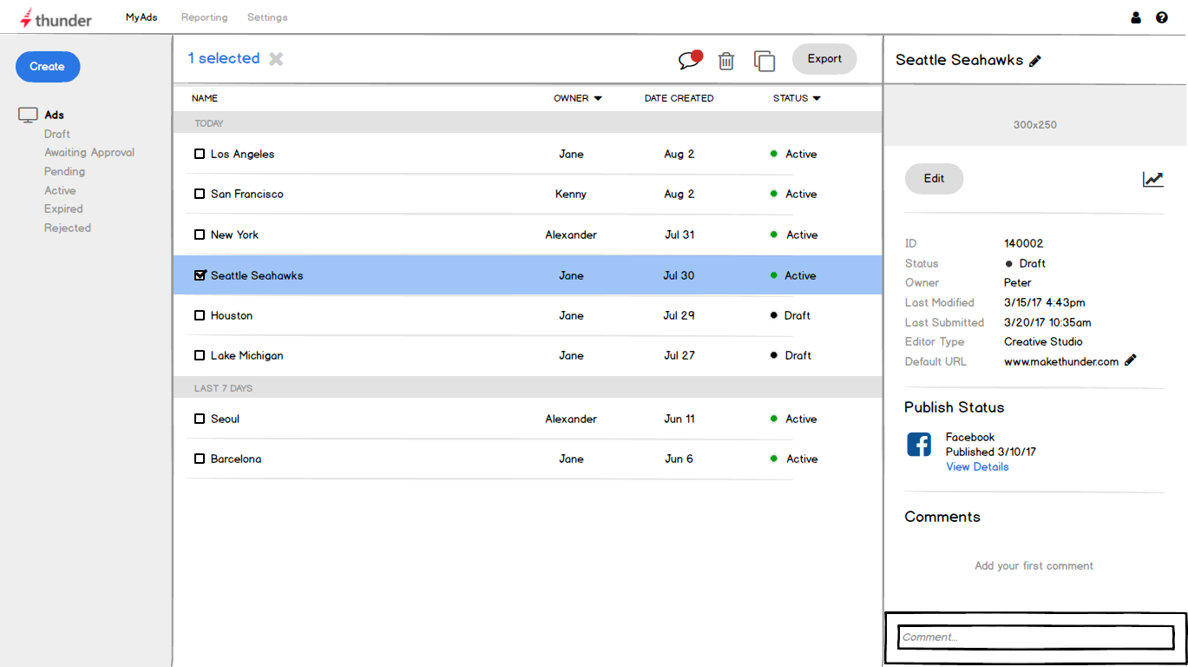Duplicate selected ad with copy icon
Screen dimensions: 1188x667
[765, 60]
